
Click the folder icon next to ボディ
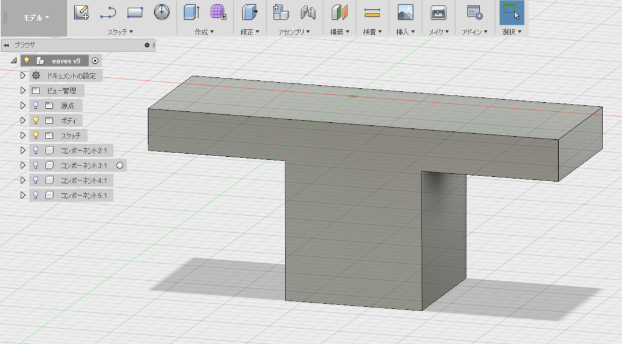click(49, 120)
